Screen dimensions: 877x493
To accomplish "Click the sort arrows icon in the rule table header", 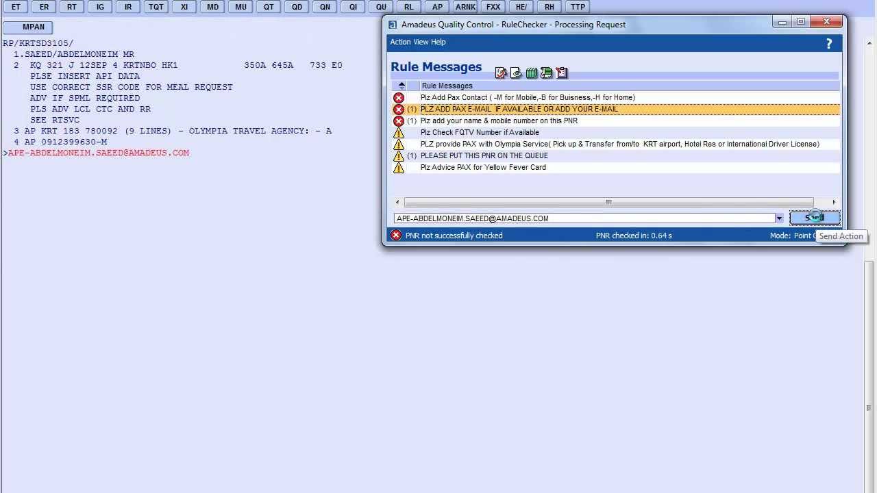I will tap(402, 86).
